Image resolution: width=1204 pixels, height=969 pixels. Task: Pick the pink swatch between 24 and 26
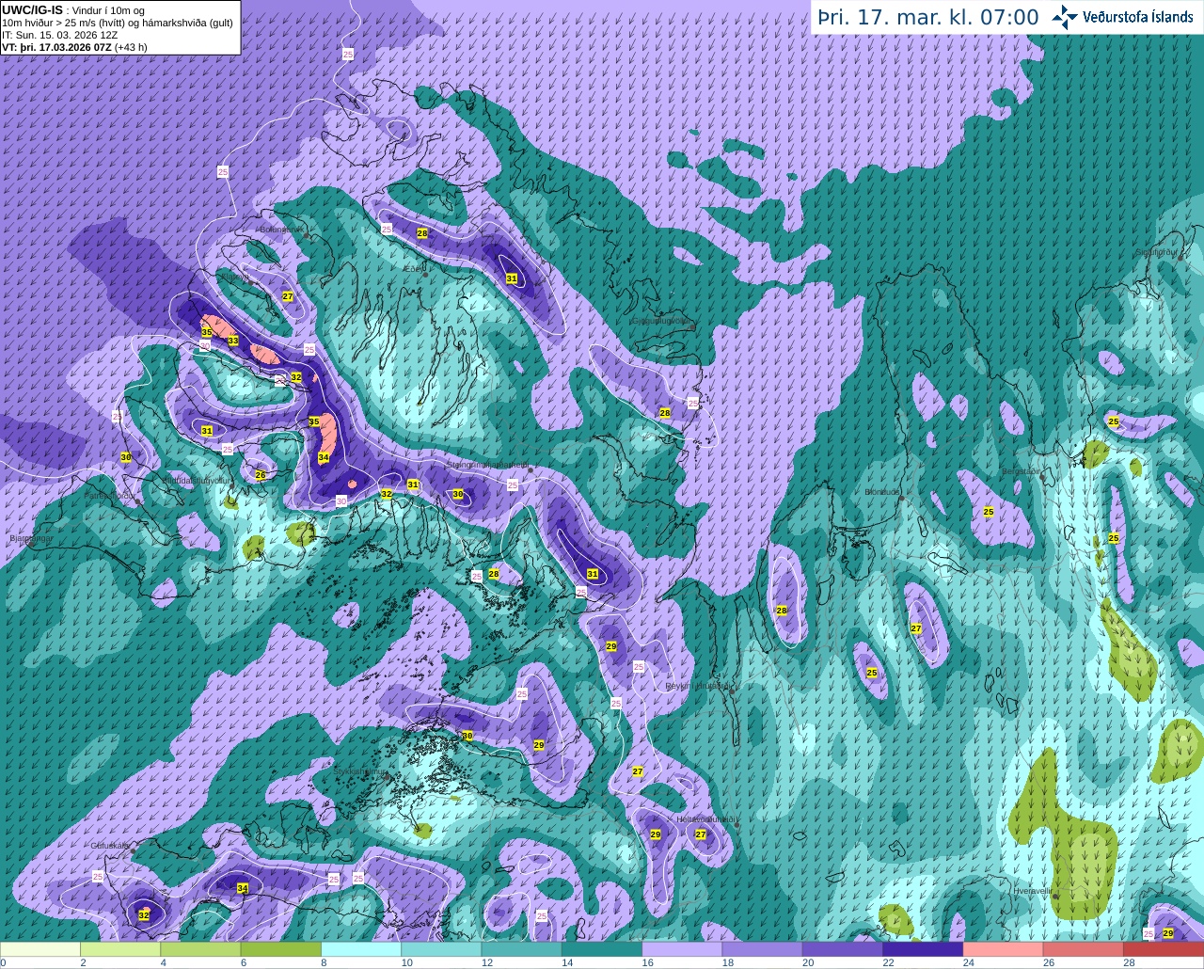(x=1004, y=948)
